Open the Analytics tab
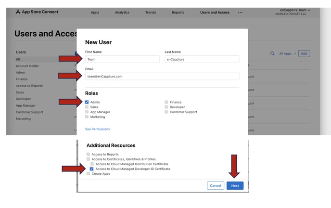The image size is (331, 208). 122,13
